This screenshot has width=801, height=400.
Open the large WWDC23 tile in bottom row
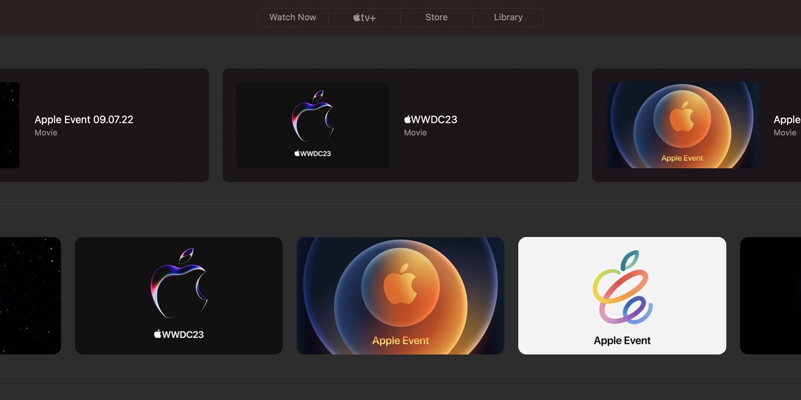coord(179,296)
